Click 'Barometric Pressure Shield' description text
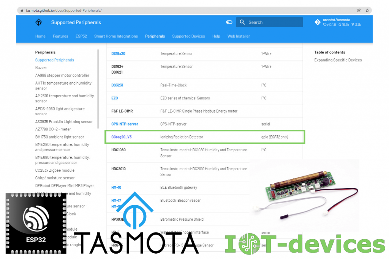This screenshot has width=389, height=259. tap(182, 220)
